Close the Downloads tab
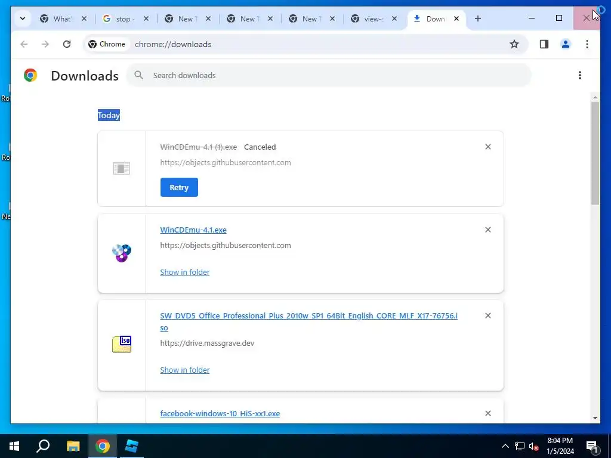This screenshot has width=611, height=458. (456, 18)
